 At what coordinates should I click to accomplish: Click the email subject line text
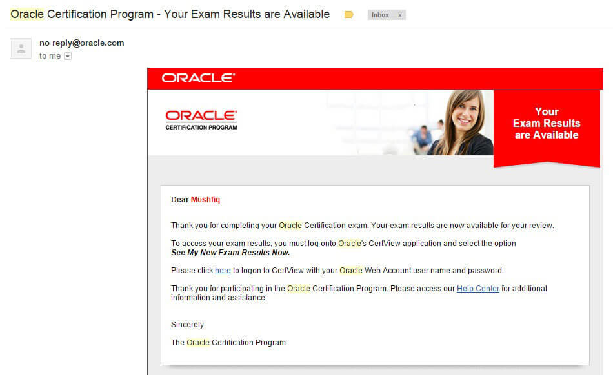point(170,14)
